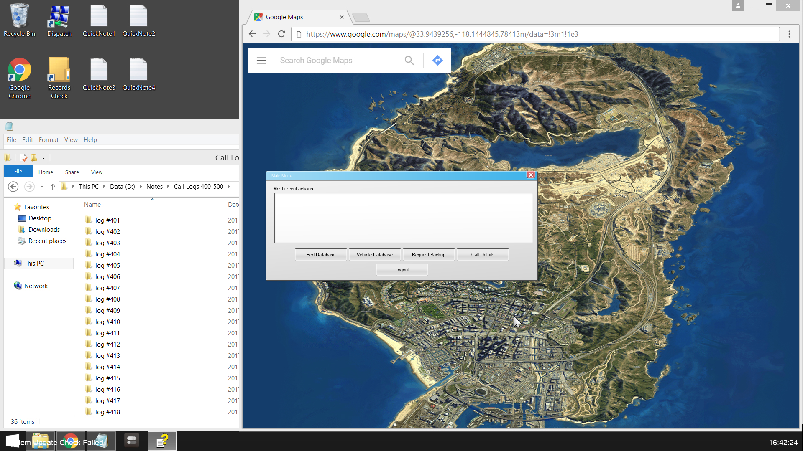Open the Records Check desktop icon
The image size is (803, 451).
click(59, 77)
